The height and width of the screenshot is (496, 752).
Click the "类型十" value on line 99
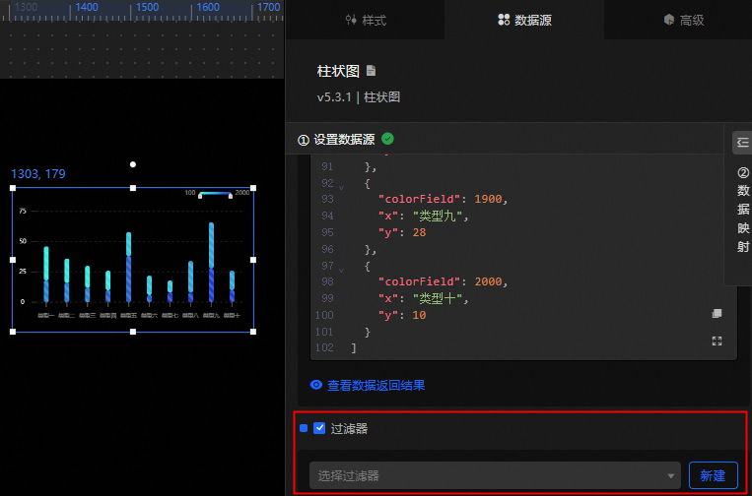point(437,299)
